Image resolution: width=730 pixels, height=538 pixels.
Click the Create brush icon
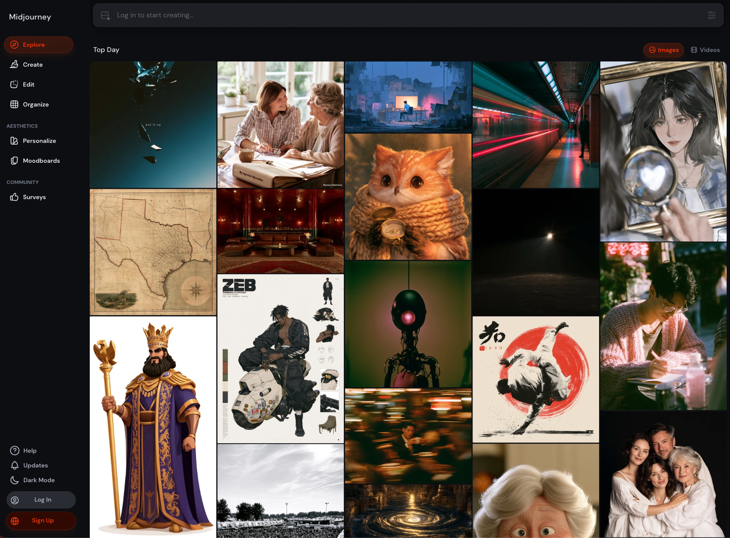pos(14,64)
